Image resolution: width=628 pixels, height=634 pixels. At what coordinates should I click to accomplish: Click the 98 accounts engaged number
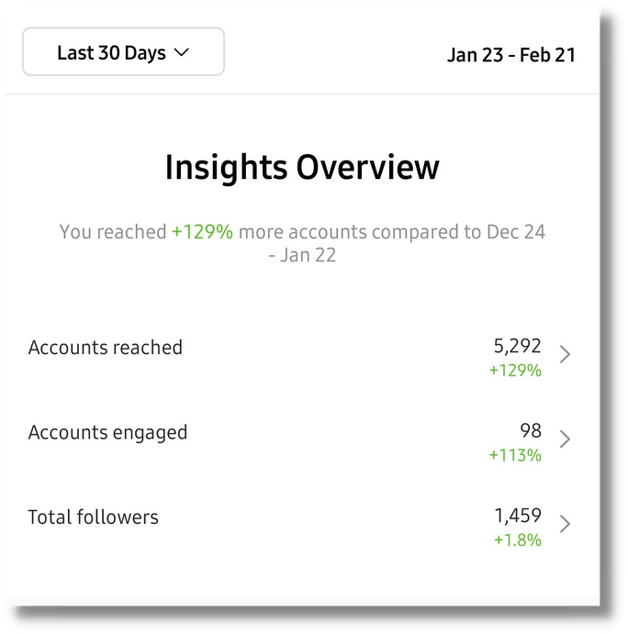(x=530, y=430)
